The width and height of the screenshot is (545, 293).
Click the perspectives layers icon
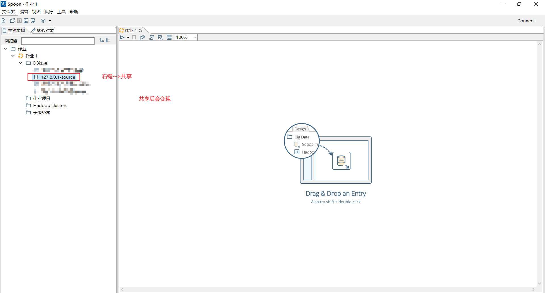click(43, 21)
